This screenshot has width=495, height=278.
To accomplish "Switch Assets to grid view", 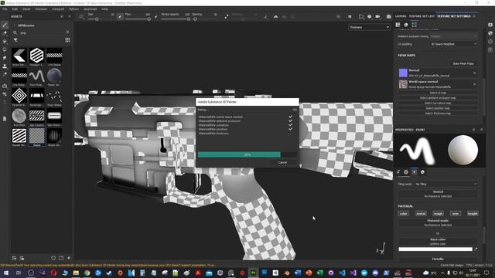I will 67,40.
